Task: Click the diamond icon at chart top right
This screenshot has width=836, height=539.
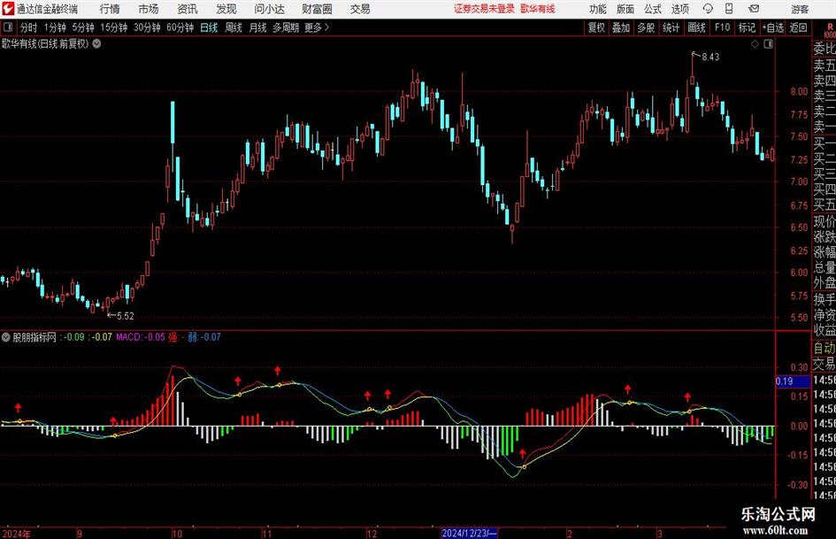Action: click(755, 44)
